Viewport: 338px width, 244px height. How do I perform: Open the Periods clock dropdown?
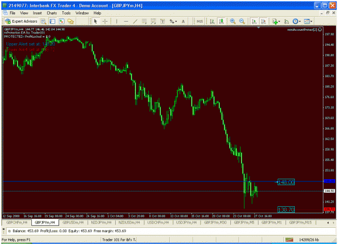[x=296, y=21]
